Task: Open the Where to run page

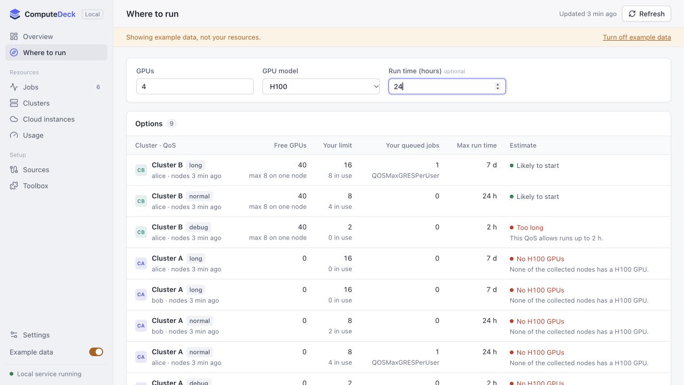Action: click(x=56, y=52)
